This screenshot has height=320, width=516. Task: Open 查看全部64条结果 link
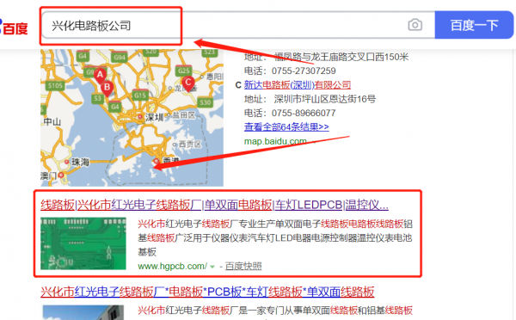286,126
